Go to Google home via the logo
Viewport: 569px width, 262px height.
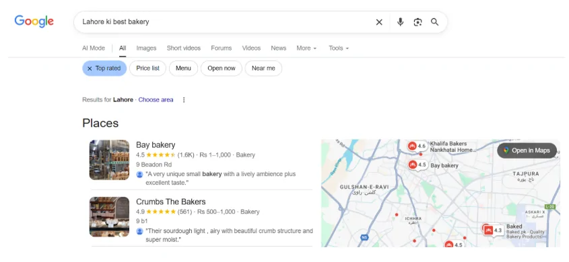tap(34, 21)
